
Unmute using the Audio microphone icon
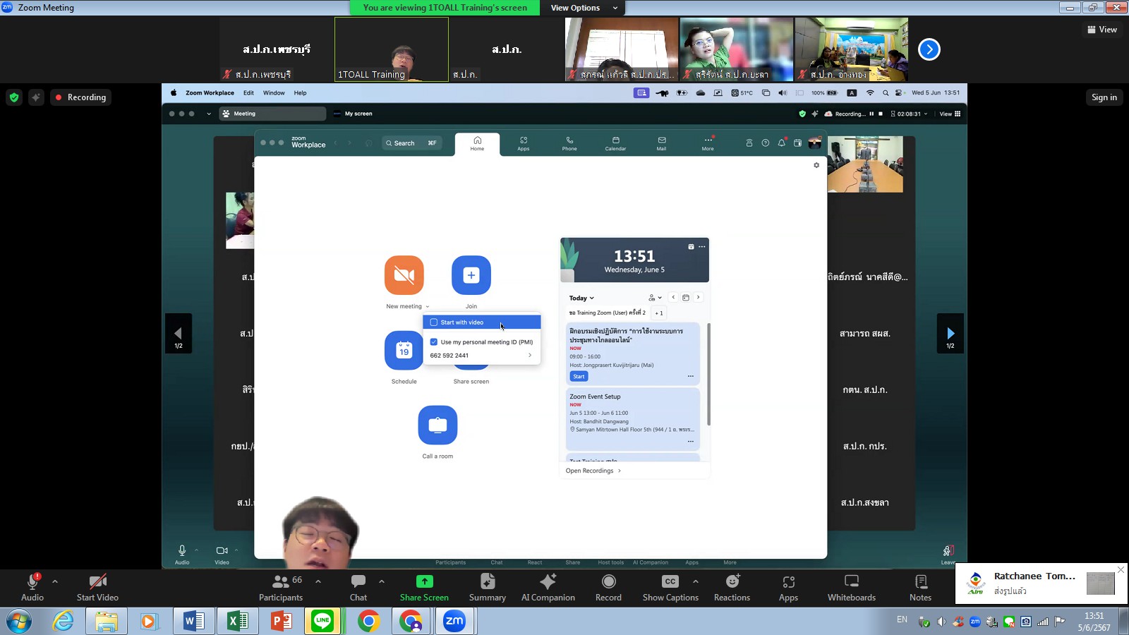[32, 581]
